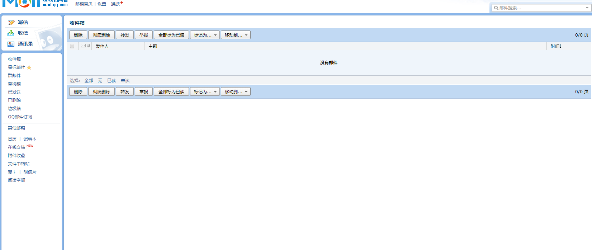Viewport: 592px width, 250px height.
Task: Expand the top 标记为... dropdown
Action: click(205, 35)
